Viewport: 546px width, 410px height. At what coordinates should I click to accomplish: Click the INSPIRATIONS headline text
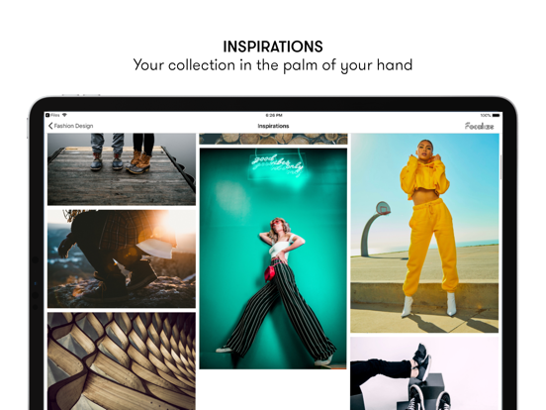click(x=273, y=47)
